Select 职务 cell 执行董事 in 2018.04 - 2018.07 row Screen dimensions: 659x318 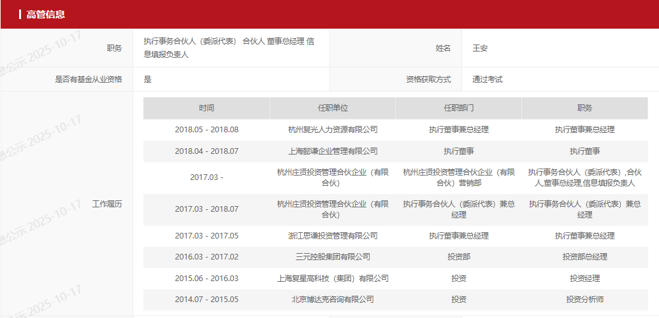coord(584,151)
